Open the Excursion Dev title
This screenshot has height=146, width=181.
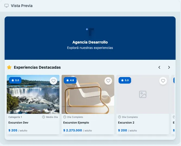tap(18, 123)
